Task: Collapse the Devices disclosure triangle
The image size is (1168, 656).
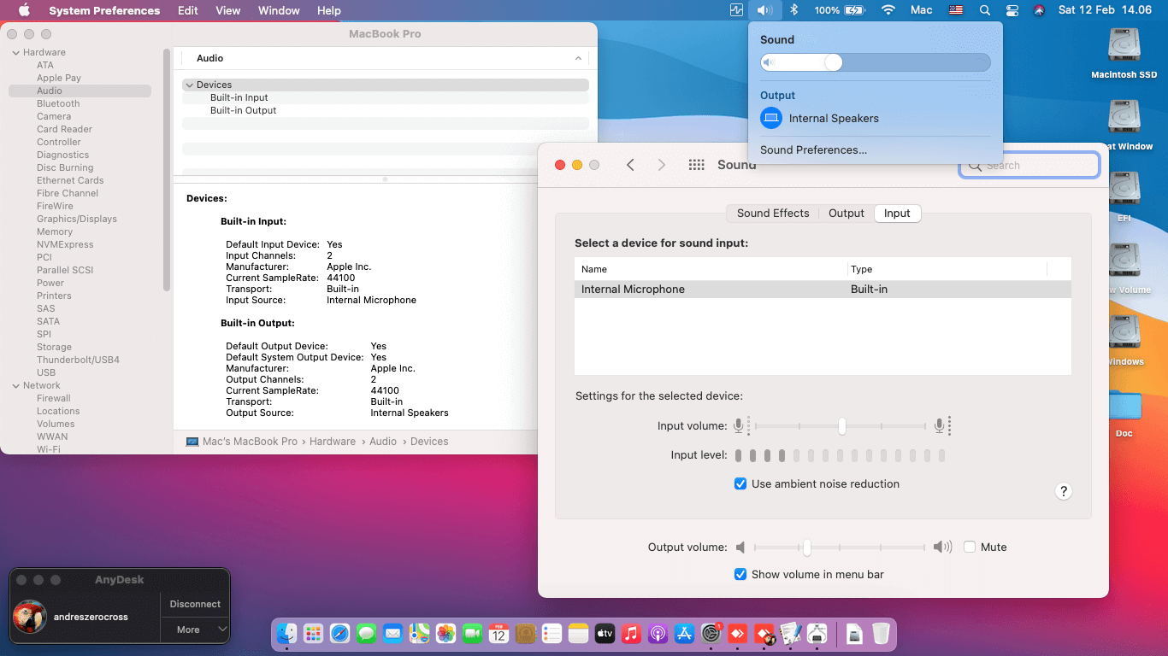Action: coord(189,85)
